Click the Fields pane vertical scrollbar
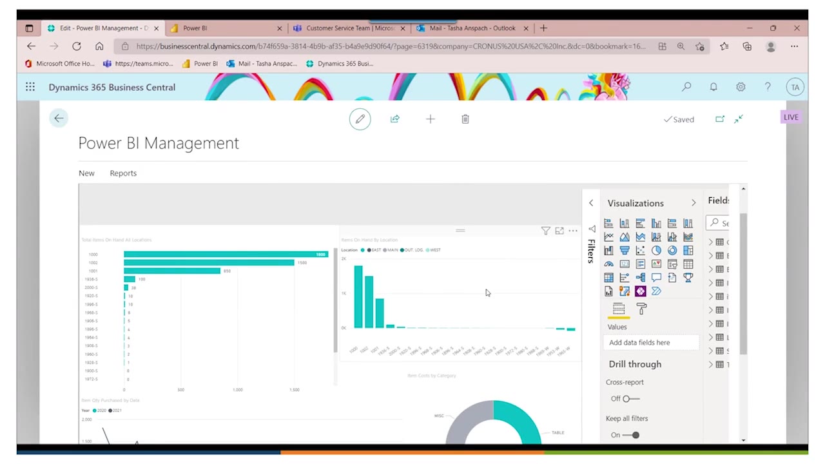Image resolution: width=825 pixels, height=464 pixels. [x=743, y=284]
